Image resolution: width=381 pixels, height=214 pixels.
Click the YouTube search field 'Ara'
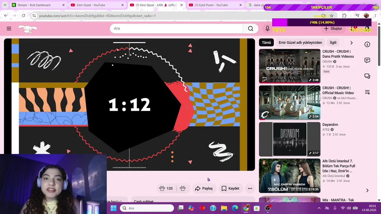click(x=177, y=29)
